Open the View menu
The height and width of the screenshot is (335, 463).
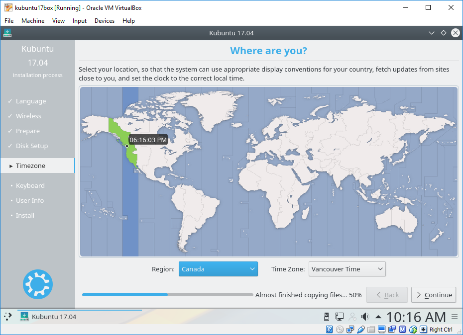point(58,21)
